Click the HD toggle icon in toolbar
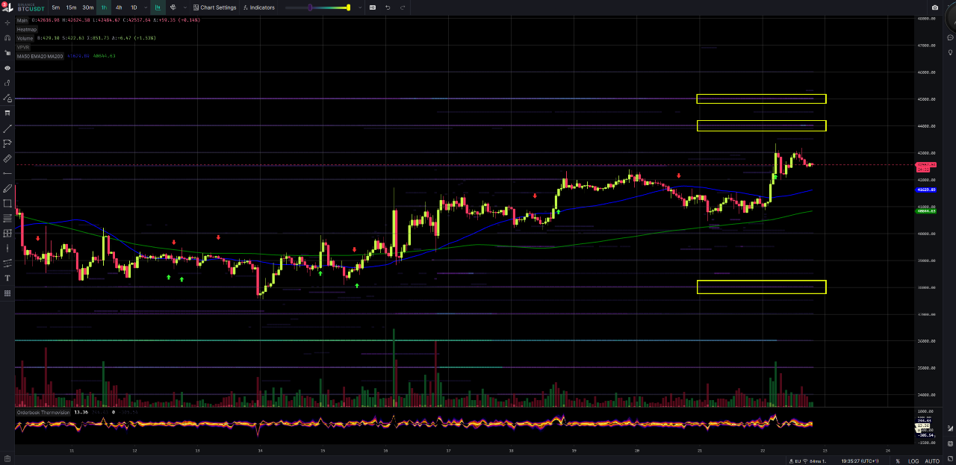 (373, 7)
